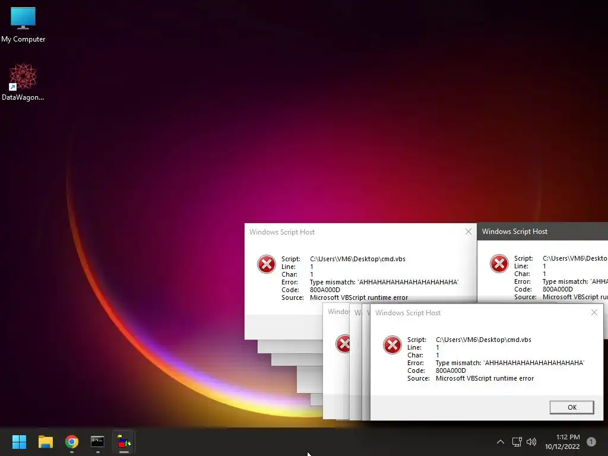Open File Explorer from the taskbar
This screenshot has height=456, width=608.
click(45, 442)
